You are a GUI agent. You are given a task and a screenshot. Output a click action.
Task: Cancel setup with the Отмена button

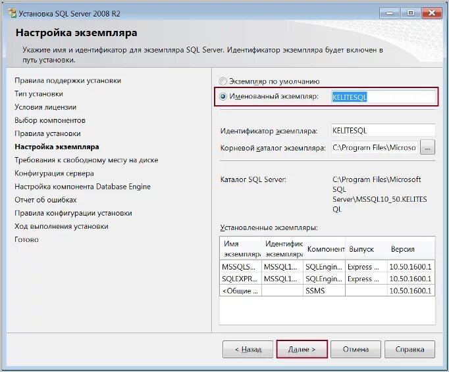click(x=356, y=349)
